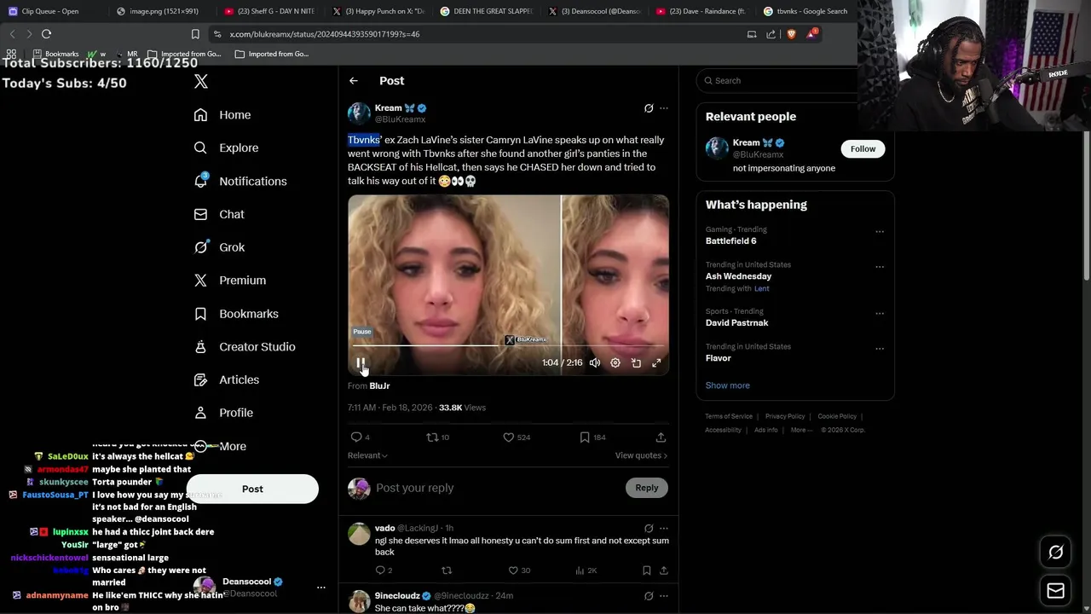Open more options on Kream's post
Image resolution: width=1091 pixels, height=614 pixels.
click(x=664, y=108)
